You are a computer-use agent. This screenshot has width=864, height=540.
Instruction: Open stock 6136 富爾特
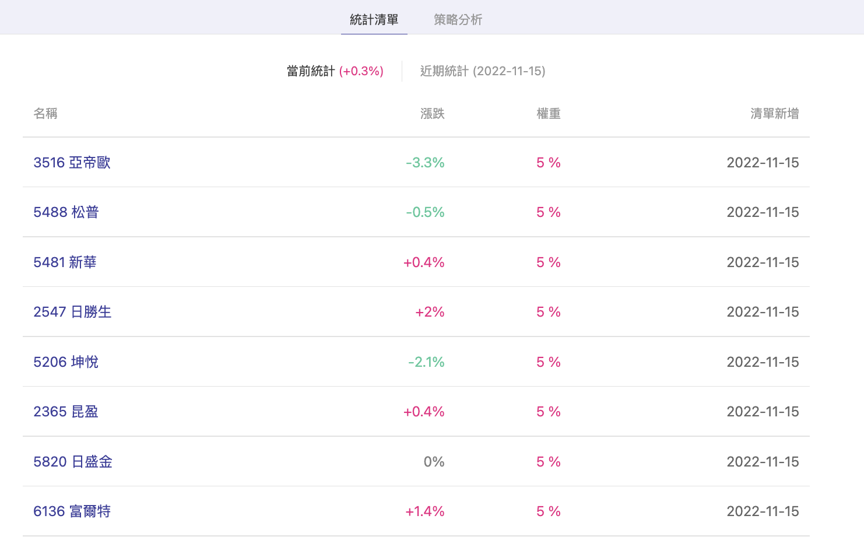point(72,511)
